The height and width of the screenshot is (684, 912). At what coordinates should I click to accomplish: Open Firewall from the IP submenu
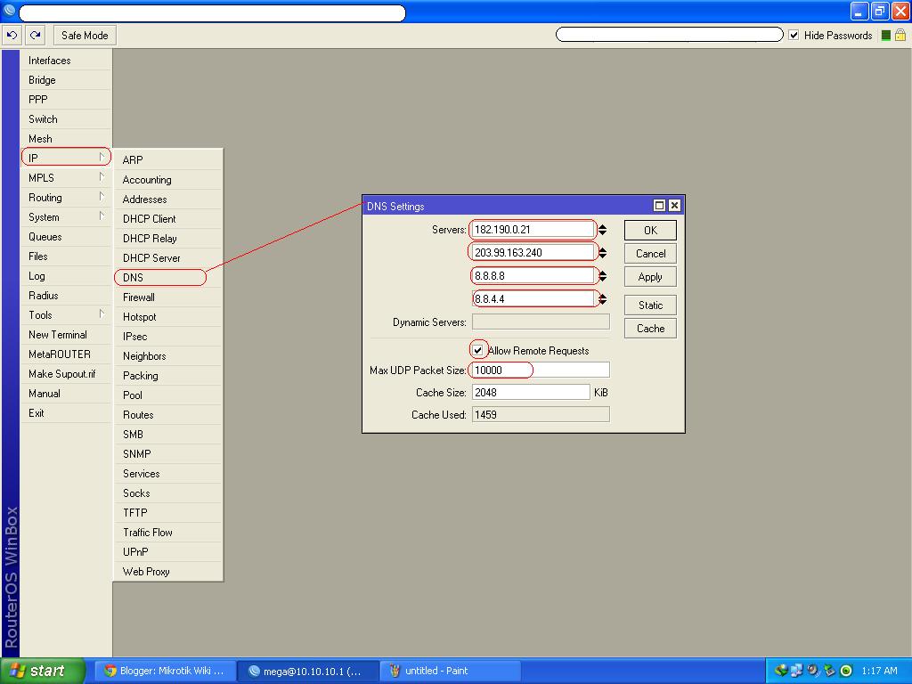(168, 297)
